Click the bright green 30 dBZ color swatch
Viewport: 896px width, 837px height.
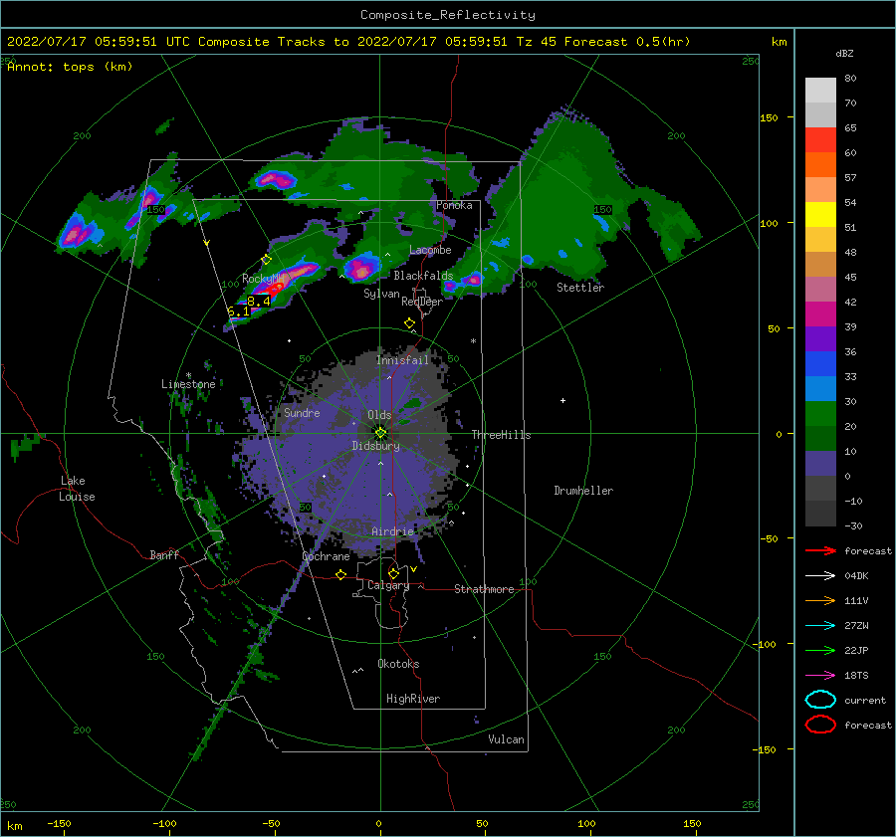point(820,414)
